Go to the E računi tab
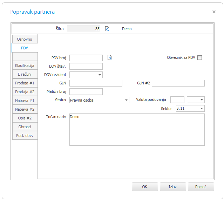 click(x=25, y=74)
